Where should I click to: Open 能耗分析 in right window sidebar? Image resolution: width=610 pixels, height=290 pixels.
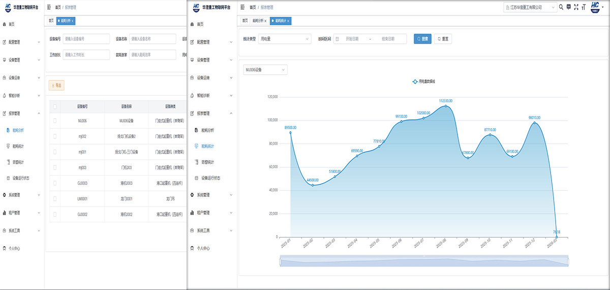coord(207,130)
